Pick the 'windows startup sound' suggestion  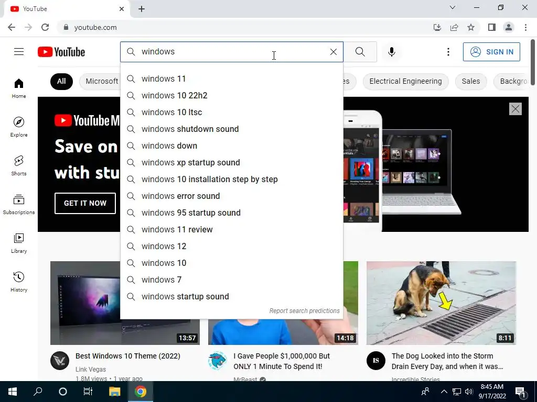(231, 296)
